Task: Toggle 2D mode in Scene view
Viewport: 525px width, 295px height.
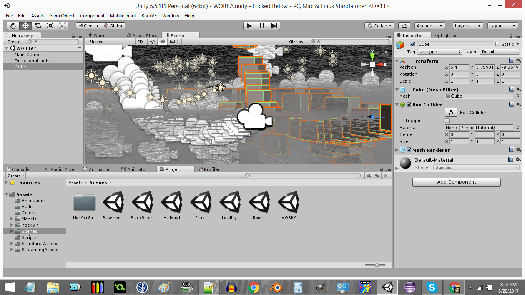Action: coord(140,41)
